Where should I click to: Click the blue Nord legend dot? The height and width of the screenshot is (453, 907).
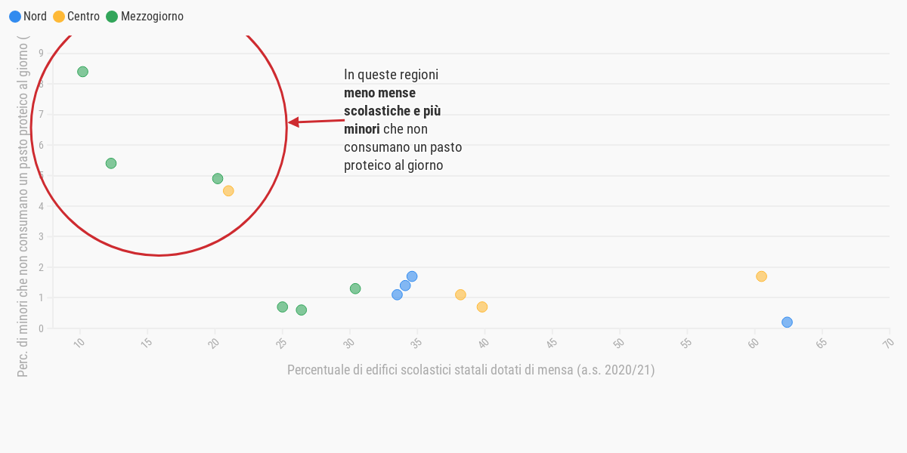tap(15, 17)
